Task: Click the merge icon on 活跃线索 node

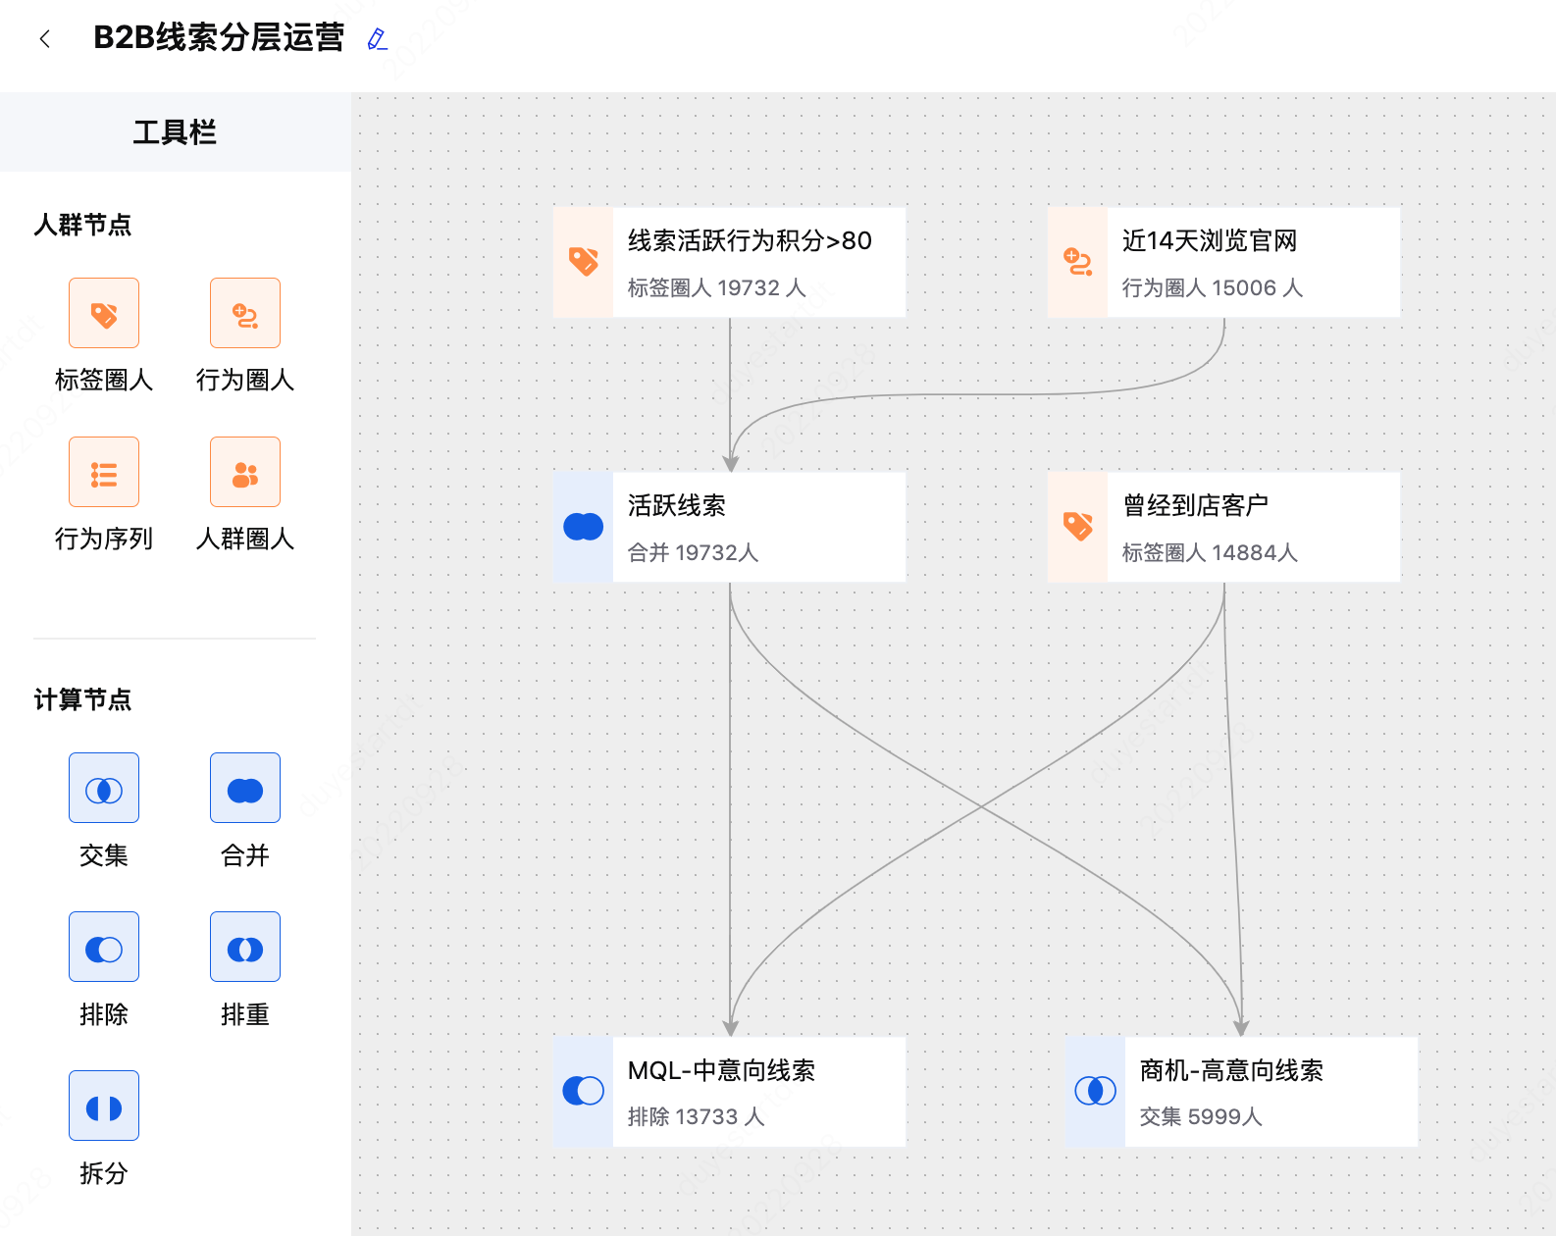Action: coord(584,527)
